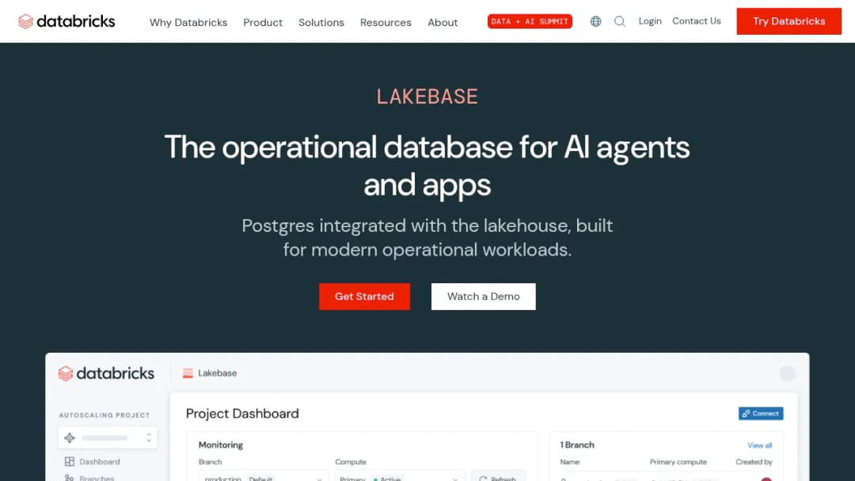Click the Primary compute column header
Image resolution: width=855 pixels, height=481 pixels.
coord(678,462)
